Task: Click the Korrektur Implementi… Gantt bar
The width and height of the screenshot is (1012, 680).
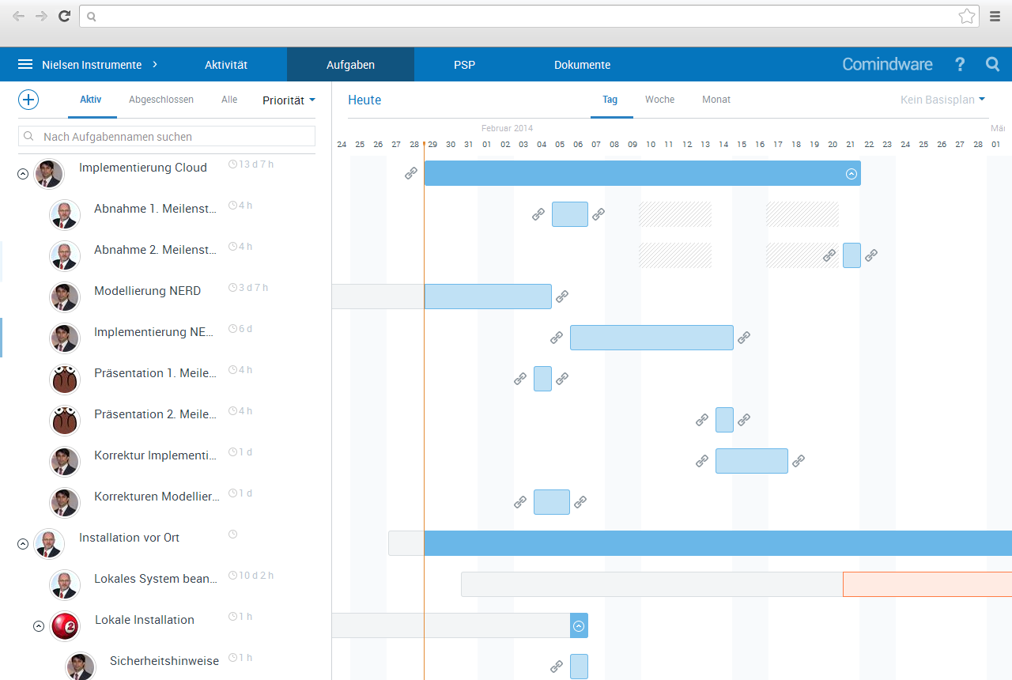Action: click(752, 461)
